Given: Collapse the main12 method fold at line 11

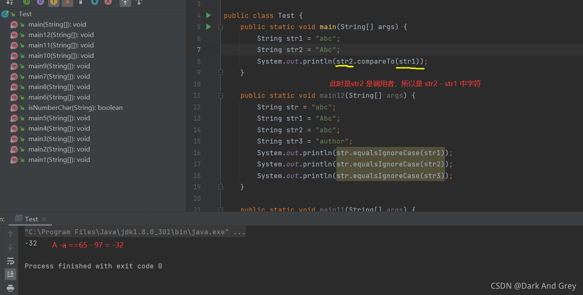Looking at the screenshot, I should coord(220,96).
